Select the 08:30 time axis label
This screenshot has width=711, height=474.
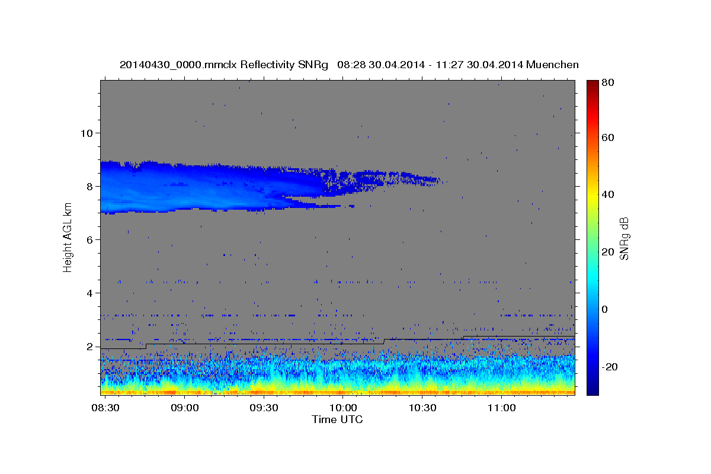105,408
